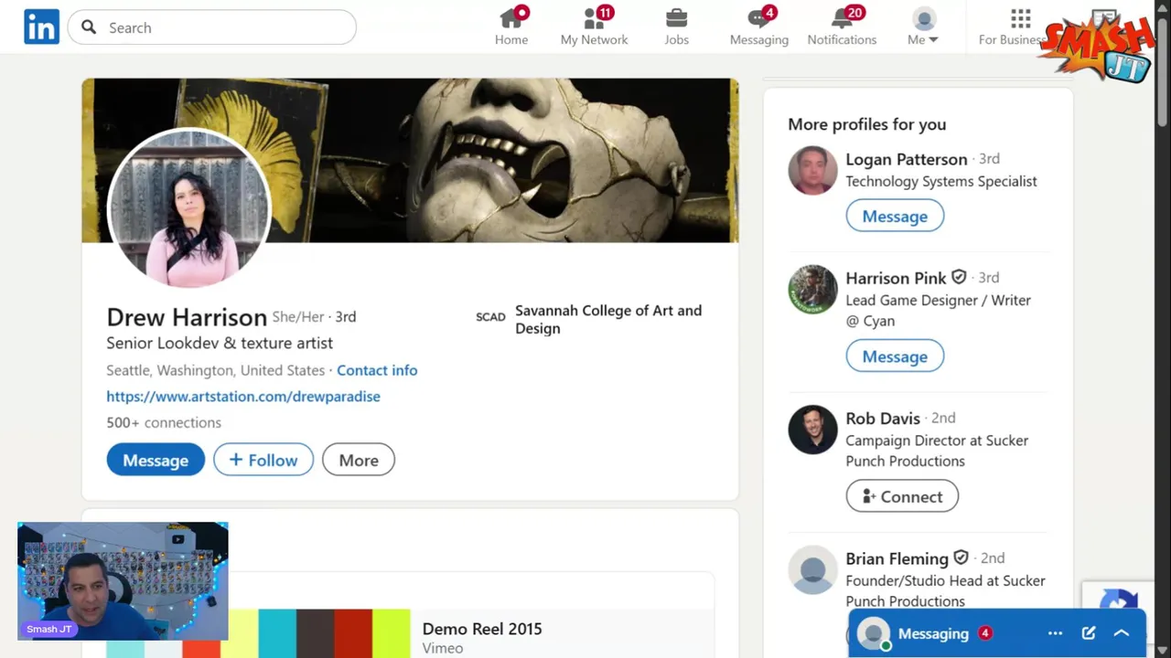Open the For Business grid icon
The width and height of the screenshot is (1171, 658).
click(1020, 19)
